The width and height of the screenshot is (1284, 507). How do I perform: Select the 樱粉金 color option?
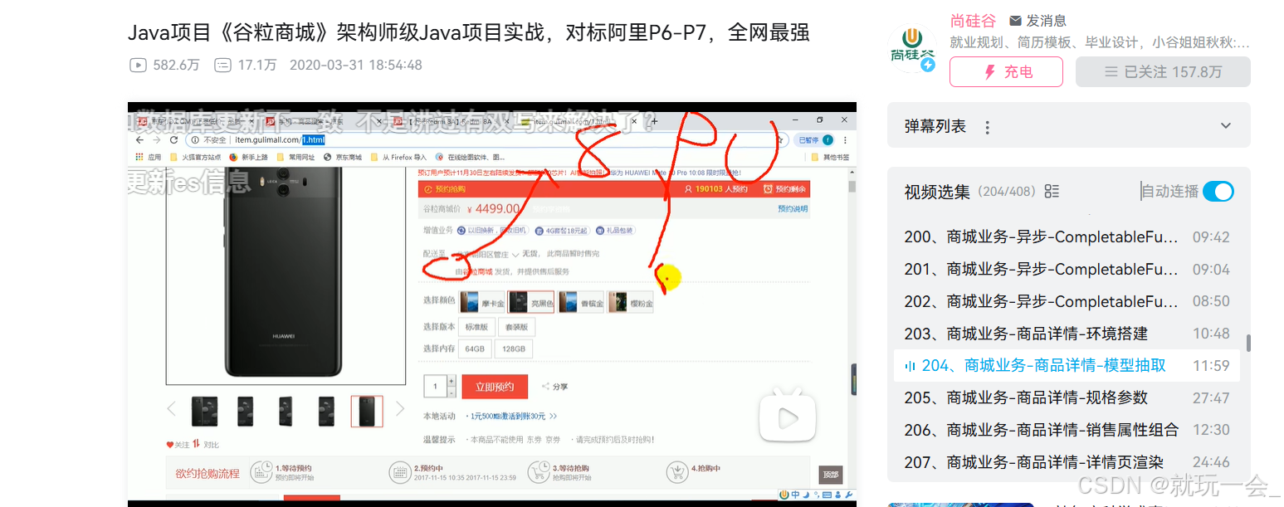(631, 303)
